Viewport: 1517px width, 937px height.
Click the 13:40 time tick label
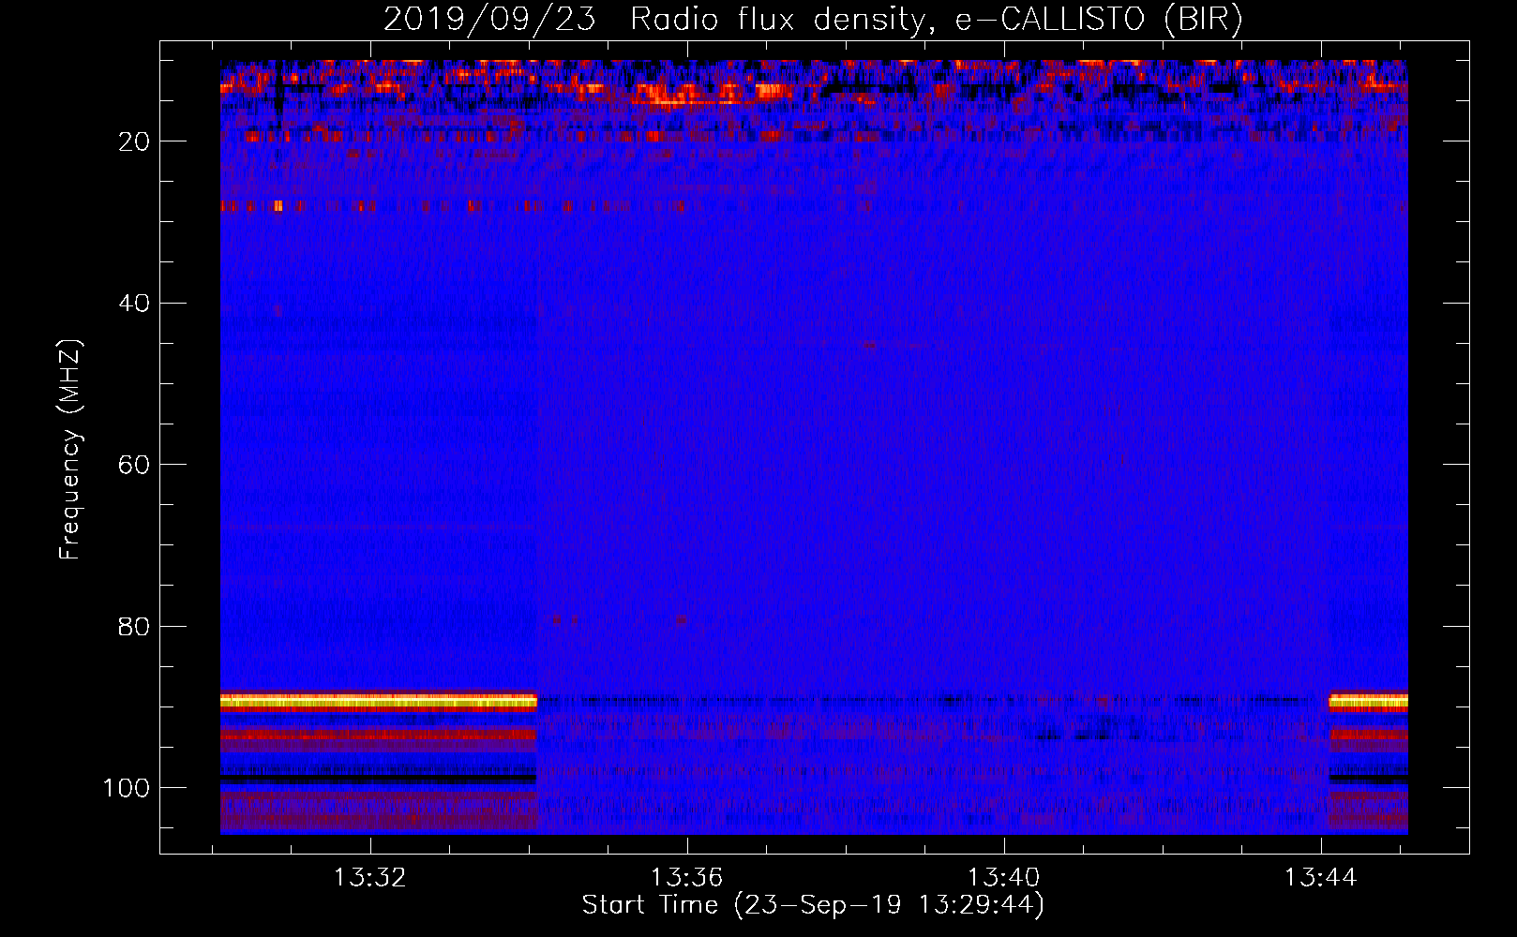point(1004,877)
